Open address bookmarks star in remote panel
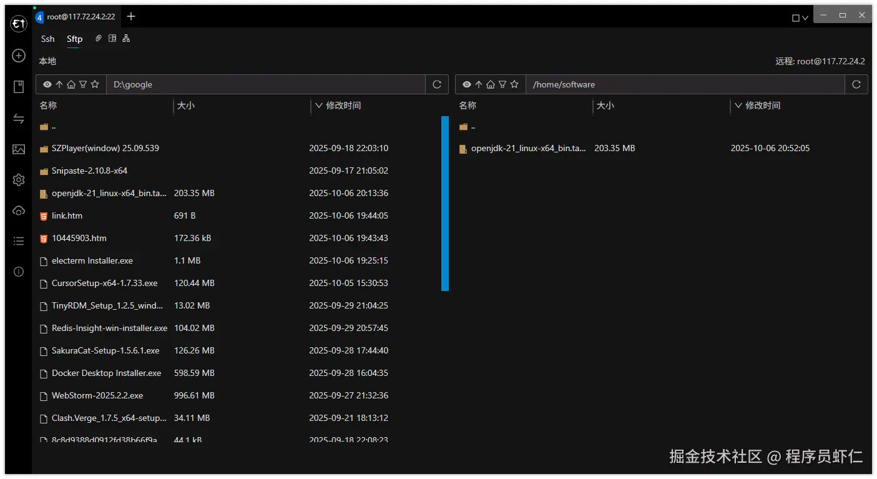The image size is (877, 479). point(514,84)
